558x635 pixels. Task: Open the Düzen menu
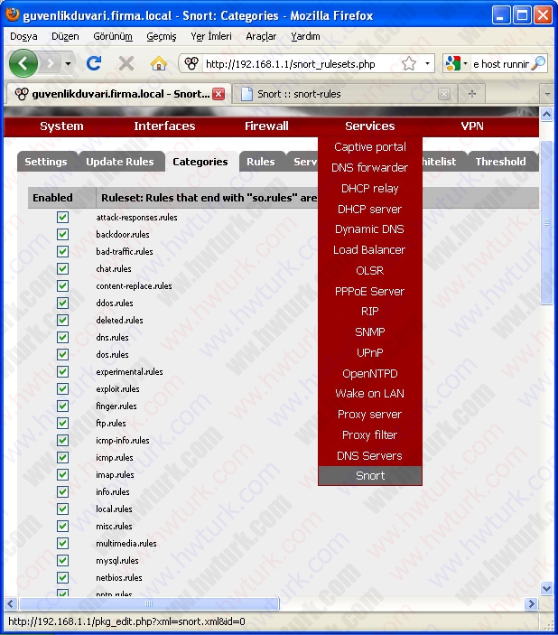[65, 36]
